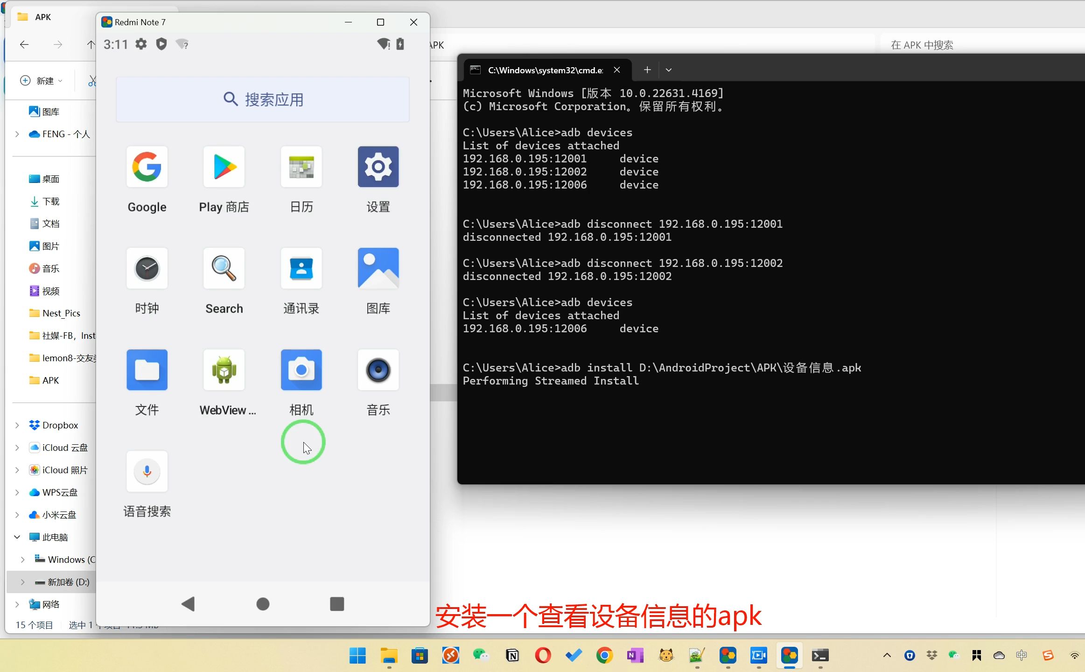Click the 搜索应用 search field

pyautogui.click(x=263, y=99)
